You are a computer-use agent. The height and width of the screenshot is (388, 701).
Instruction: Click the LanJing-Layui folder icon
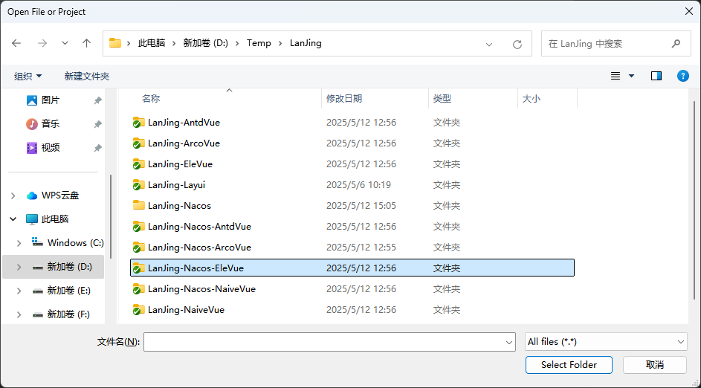click(x=138, y=184)
